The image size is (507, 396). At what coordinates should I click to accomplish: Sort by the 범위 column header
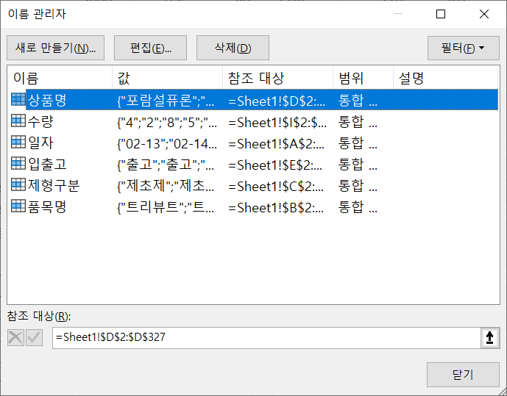point(363,78)
